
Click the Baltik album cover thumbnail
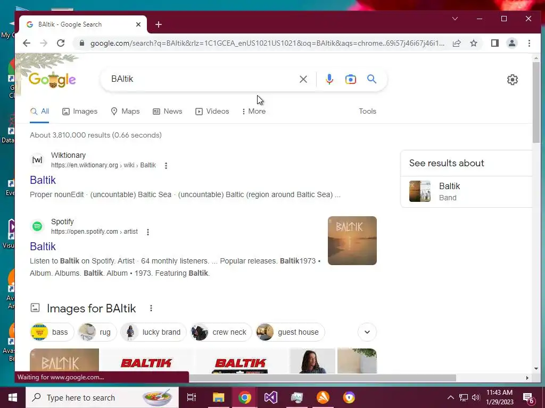(x=352, y=241)
